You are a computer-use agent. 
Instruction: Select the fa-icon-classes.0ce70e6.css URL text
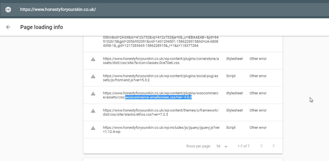tap(161, 61)
